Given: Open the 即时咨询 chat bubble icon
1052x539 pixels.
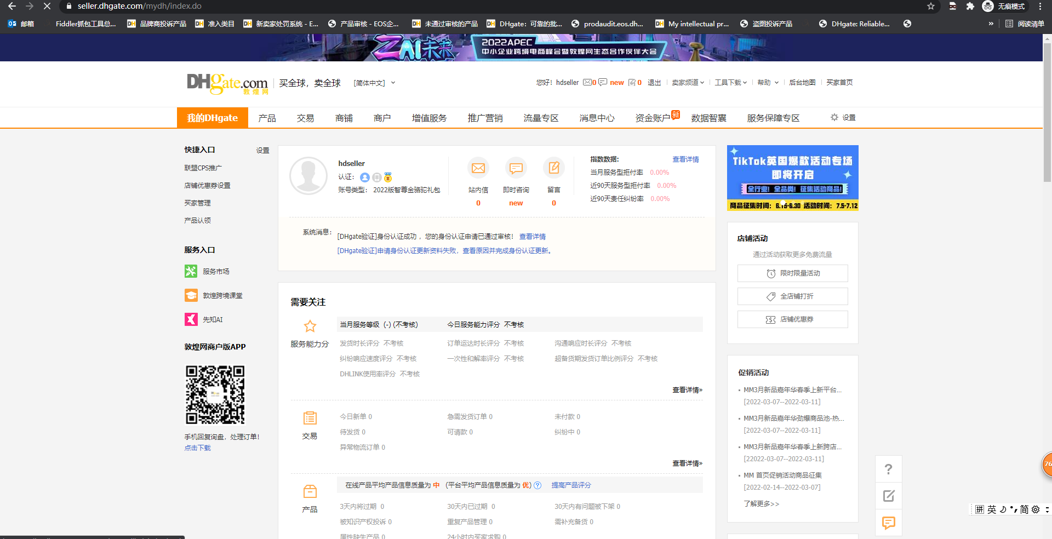Looking at the screenshot, I should [x=516, y=168].
